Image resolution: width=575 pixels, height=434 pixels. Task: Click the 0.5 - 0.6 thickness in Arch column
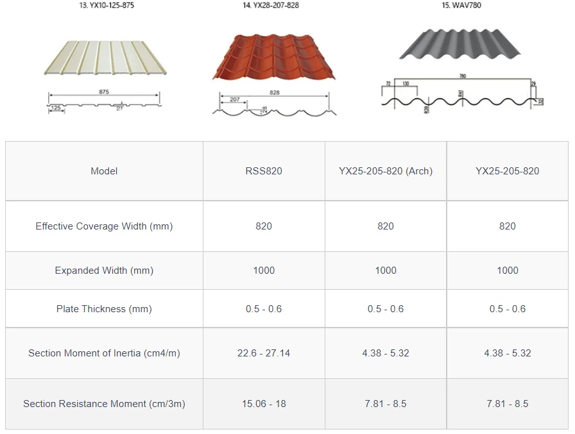pyautogui.click(x=386, y=309)
